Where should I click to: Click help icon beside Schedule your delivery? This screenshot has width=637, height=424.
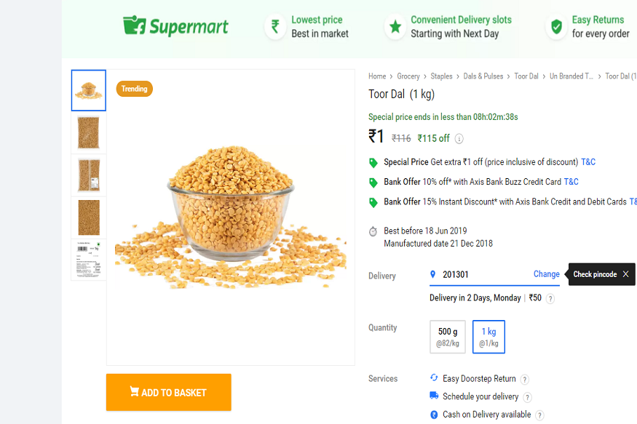click(528, 397)
